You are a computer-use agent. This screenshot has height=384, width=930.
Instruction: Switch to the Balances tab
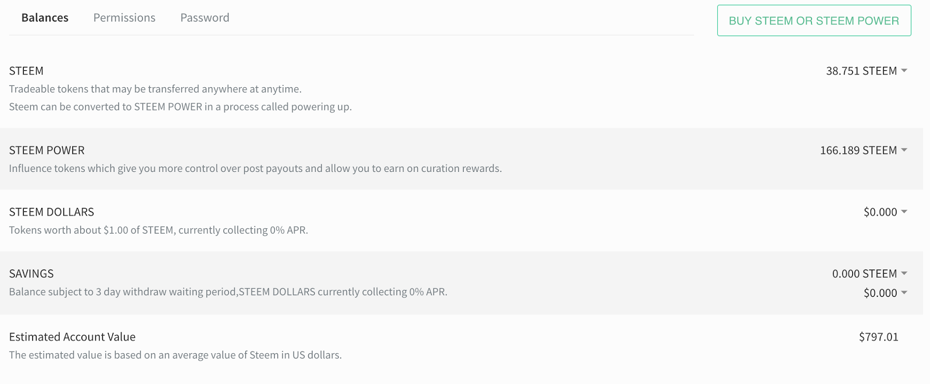[45, 18]
